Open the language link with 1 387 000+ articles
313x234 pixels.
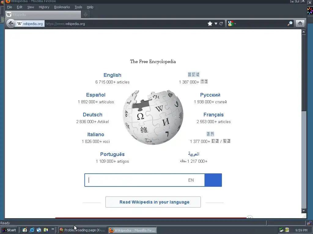point(193,74)
